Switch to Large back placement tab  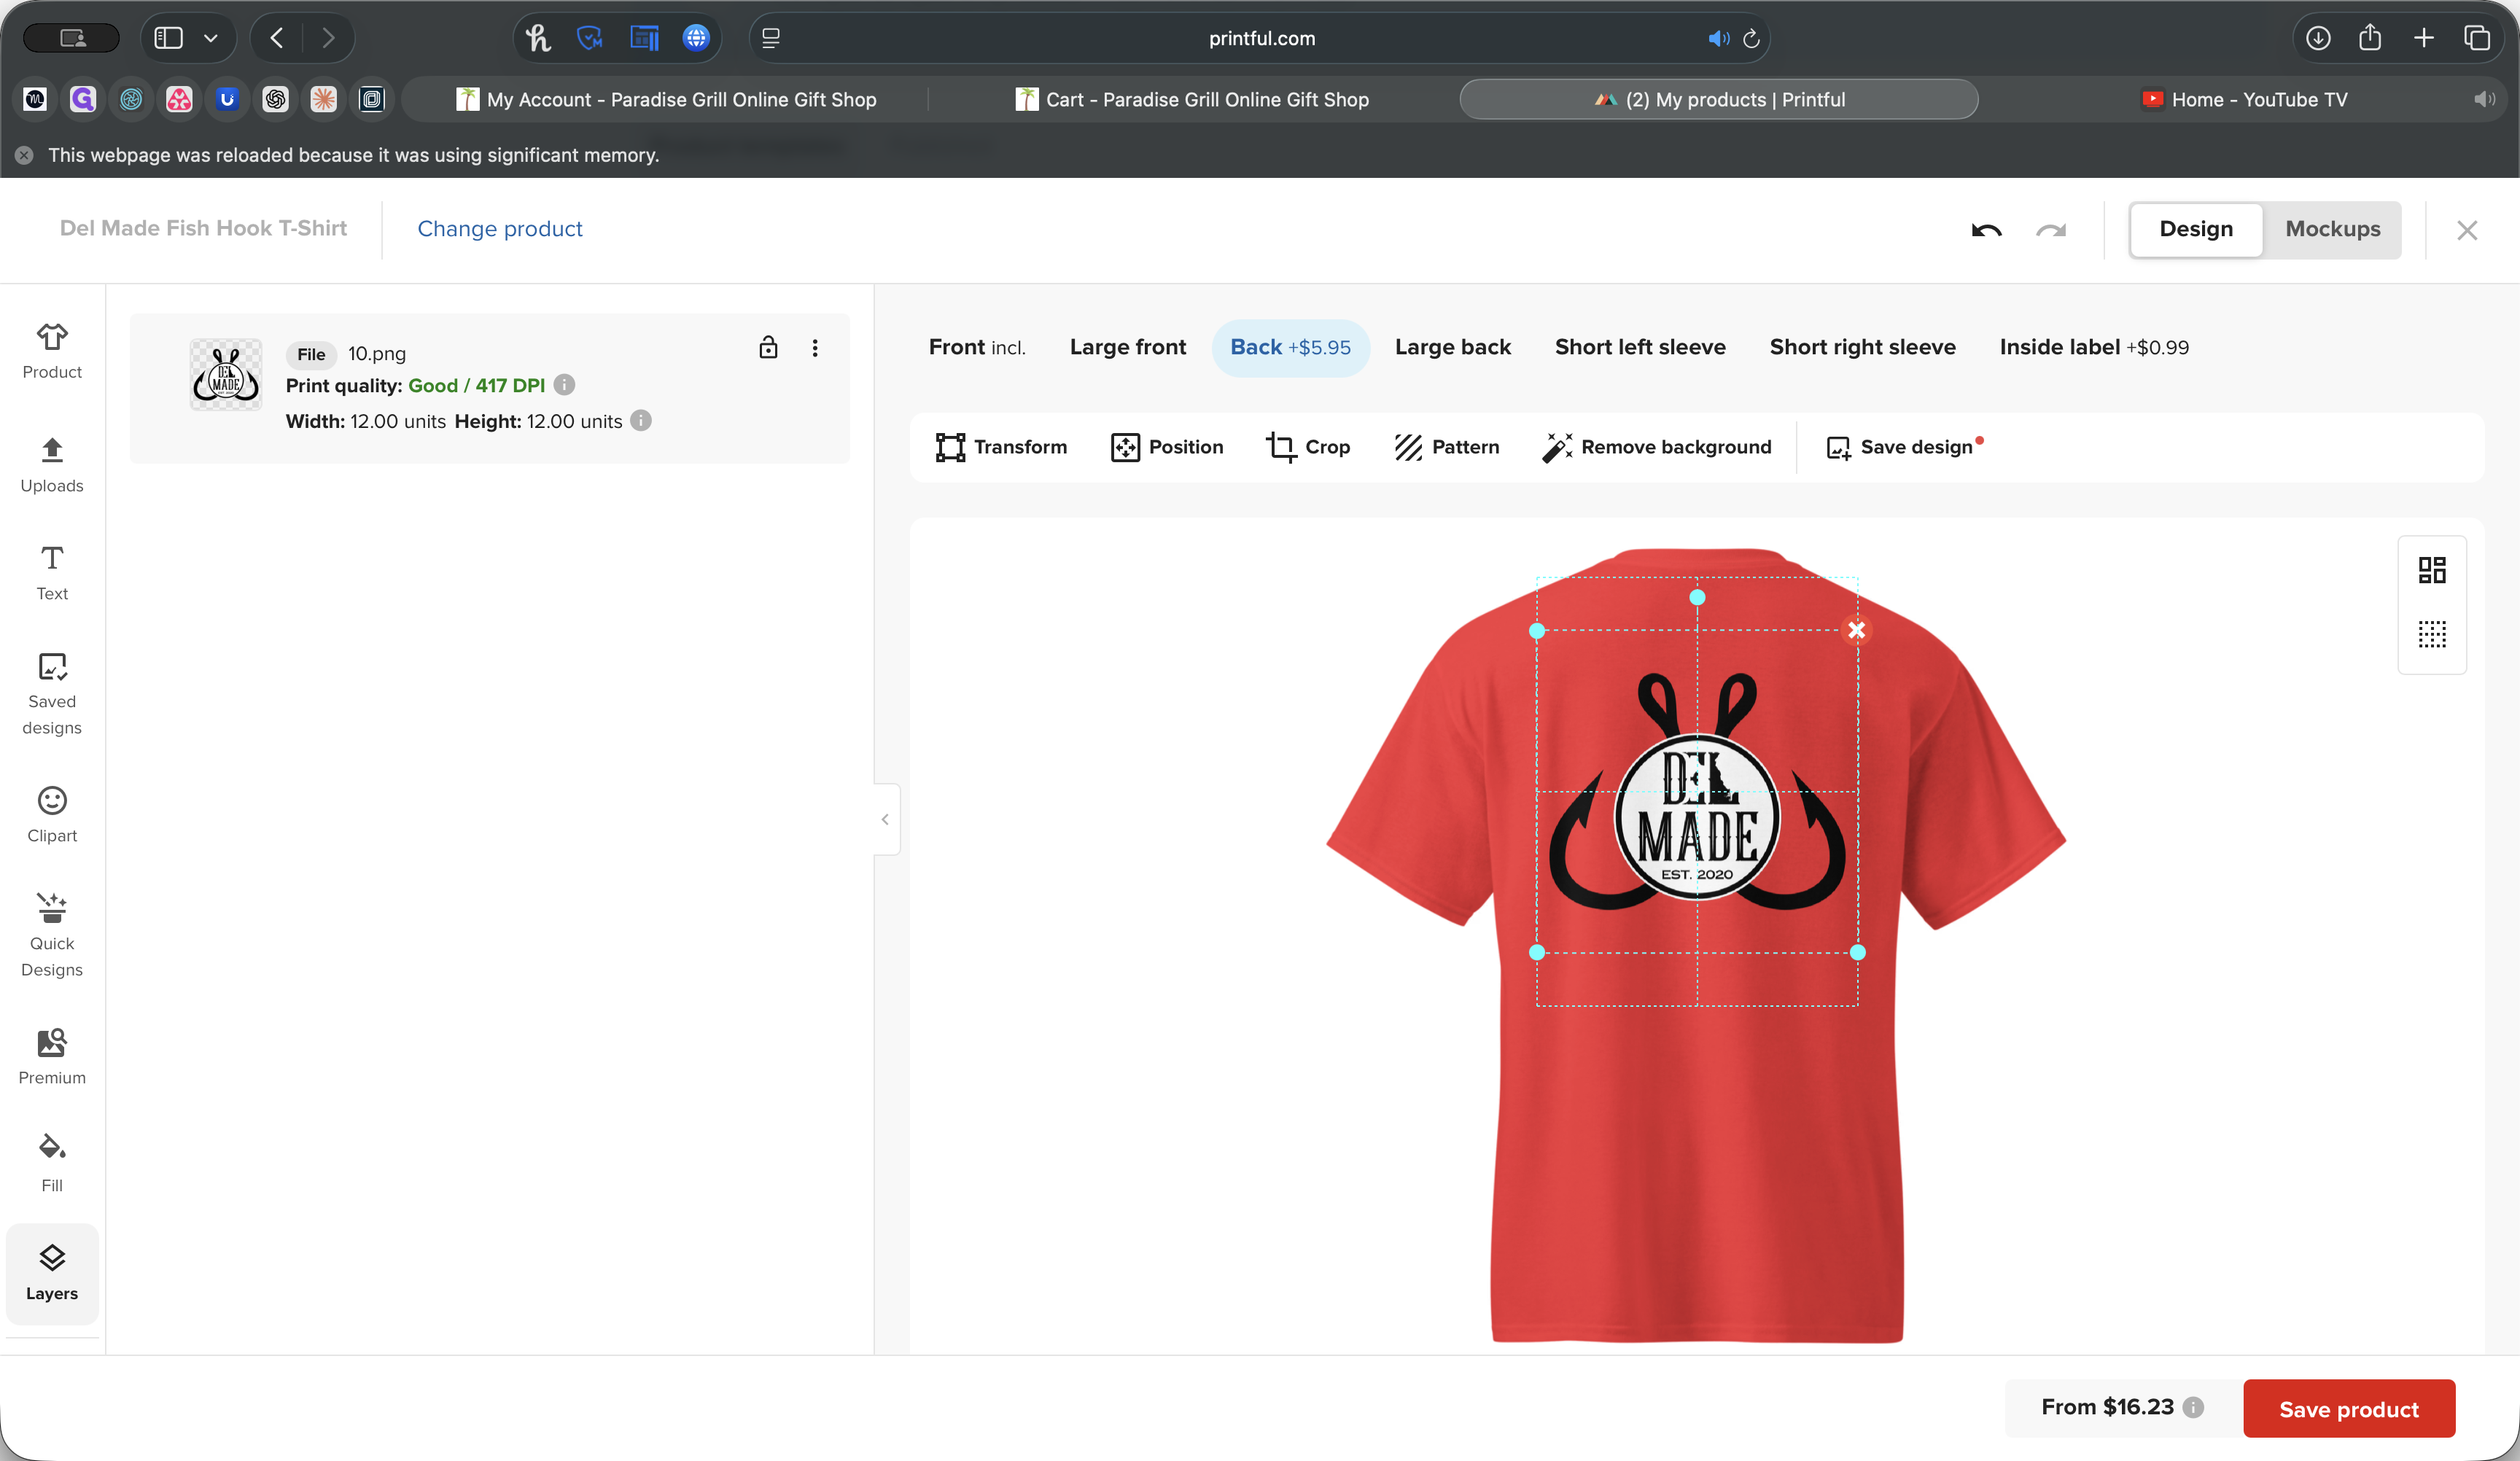click(1452, 347)
